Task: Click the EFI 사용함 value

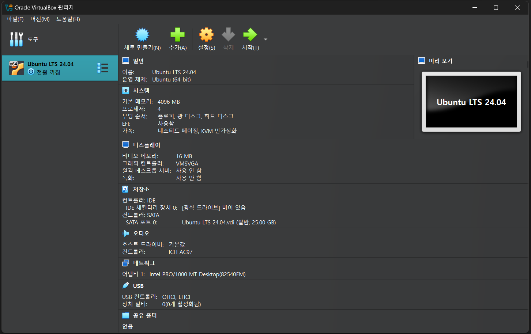Action: pos(166,124)
